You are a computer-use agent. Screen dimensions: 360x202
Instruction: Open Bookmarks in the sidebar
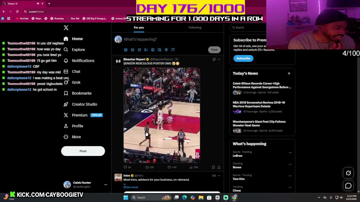(78, 93)
